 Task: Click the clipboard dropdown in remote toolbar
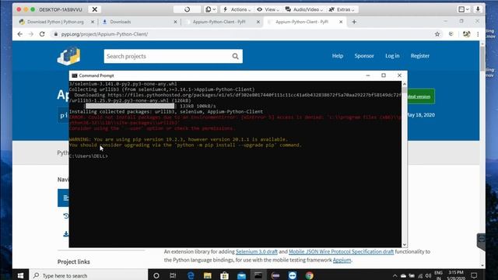[211, 9]
